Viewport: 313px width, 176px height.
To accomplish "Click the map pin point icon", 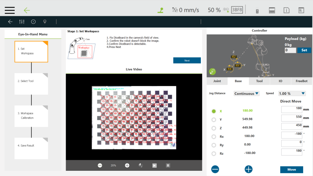I will point(45,22).
